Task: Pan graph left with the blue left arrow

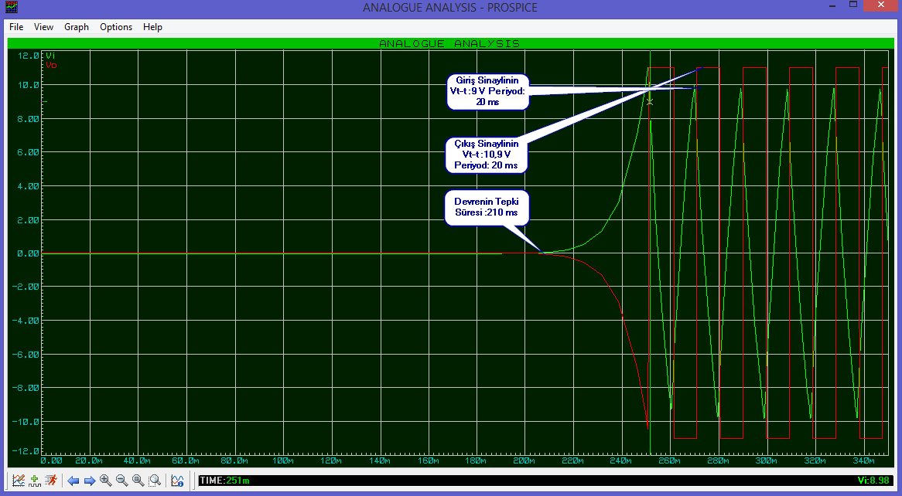Action: [73, 481]
